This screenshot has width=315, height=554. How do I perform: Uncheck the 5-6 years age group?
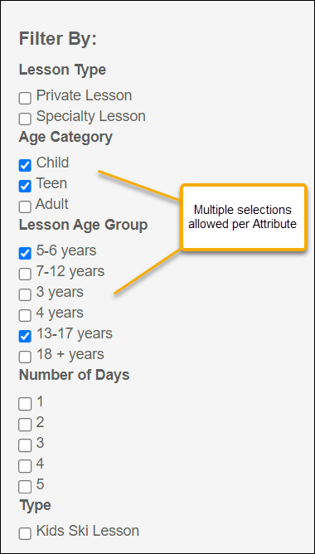pos(25,253)
